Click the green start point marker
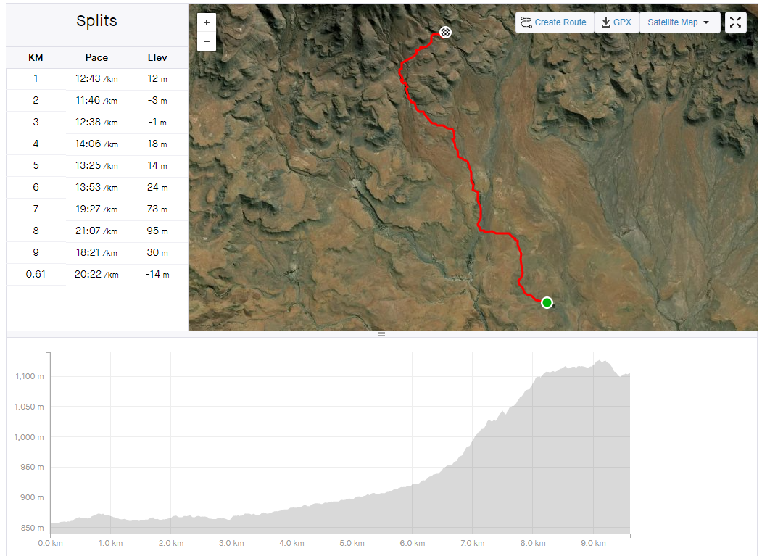 [547, 302]
